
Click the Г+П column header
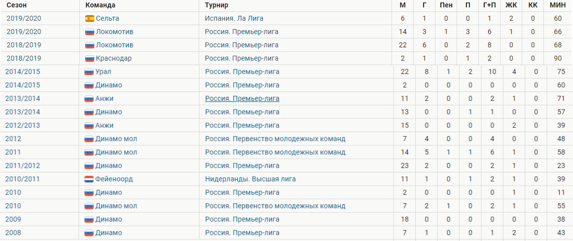click(x=489, y=5)
